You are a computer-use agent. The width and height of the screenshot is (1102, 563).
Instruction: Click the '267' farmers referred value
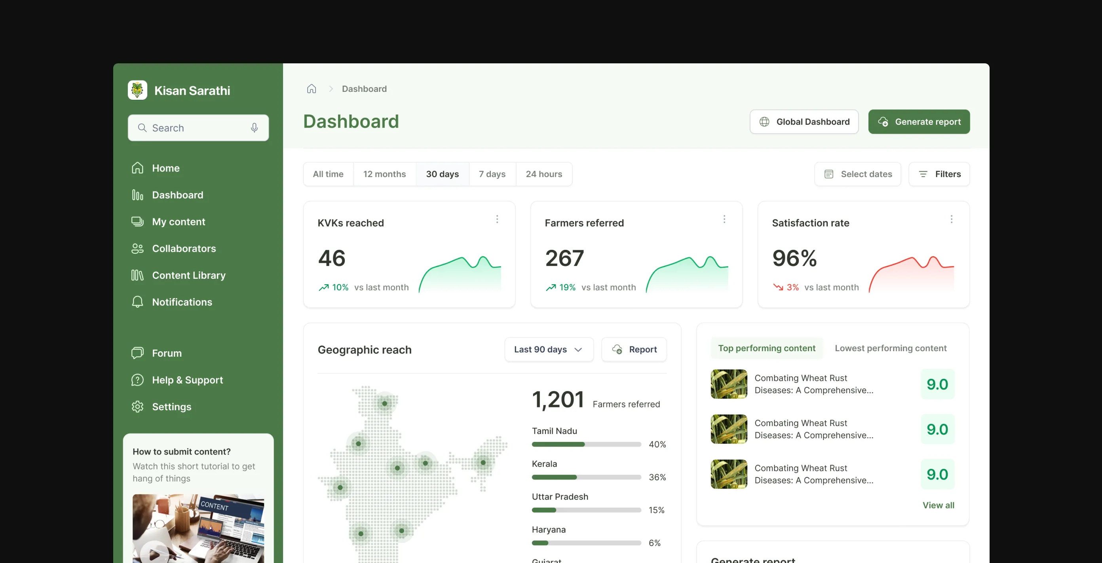point(564,258)
